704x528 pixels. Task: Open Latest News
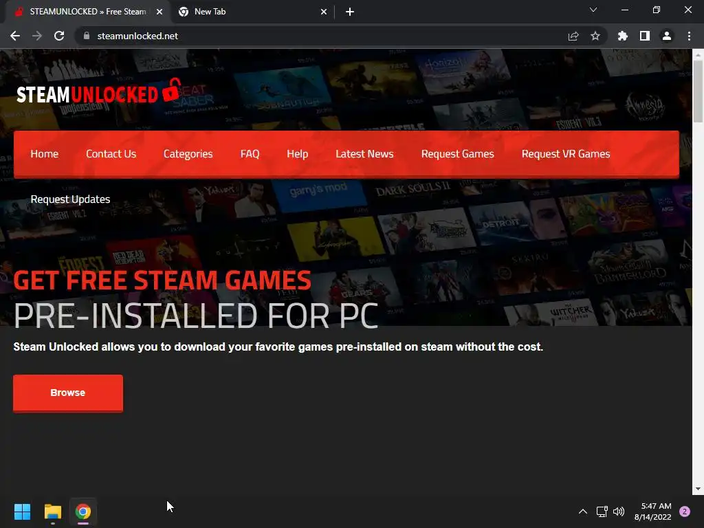click(364, 154)
